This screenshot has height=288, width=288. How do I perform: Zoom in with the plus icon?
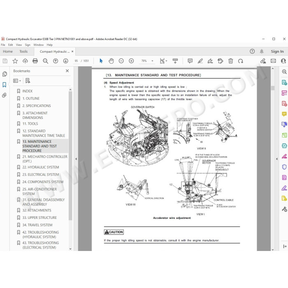coord(131,61)
